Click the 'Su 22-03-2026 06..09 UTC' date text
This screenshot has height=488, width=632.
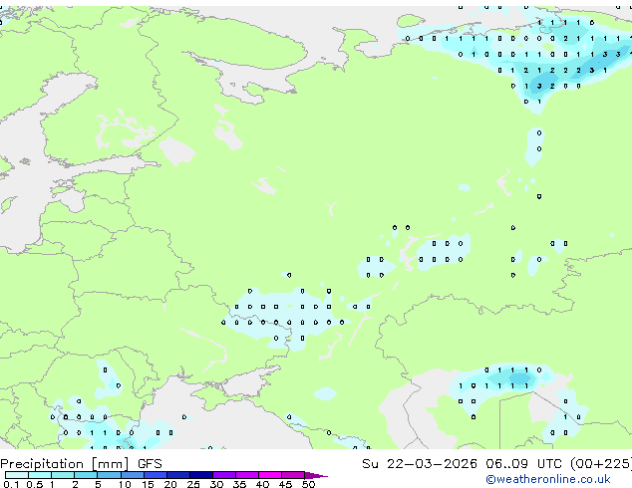(462, 464)
